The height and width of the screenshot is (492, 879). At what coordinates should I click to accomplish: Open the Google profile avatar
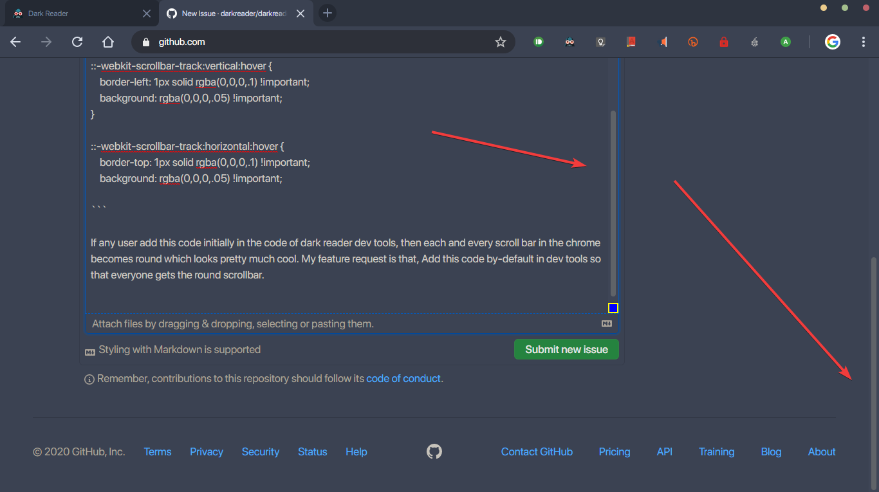pos(832,41)
